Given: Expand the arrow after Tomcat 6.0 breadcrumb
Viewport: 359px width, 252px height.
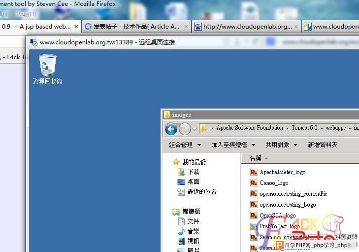Looking at the screenshot, I should point(322,128).
